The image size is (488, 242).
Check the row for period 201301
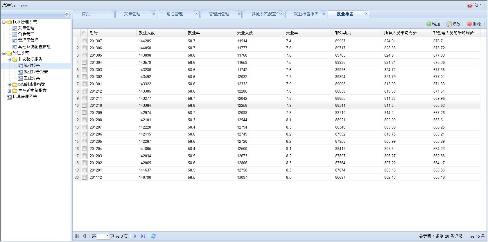(84, 84)
